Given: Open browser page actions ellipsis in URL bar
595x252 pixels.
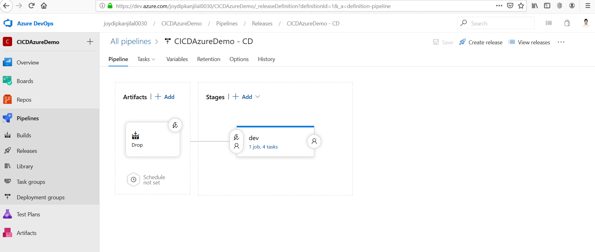Looking at the screenshot, I should click(x=499, y=6).
